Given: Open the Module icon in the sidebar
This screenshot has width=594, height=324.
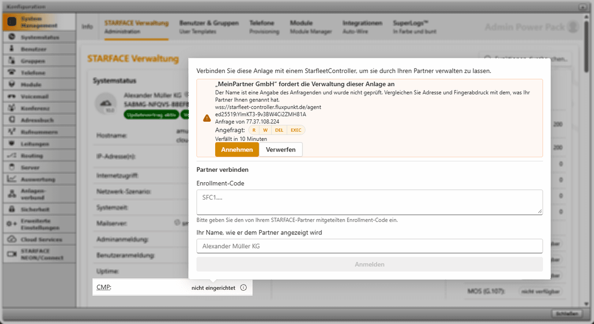Looking at the screenshot, I should [x=12, y=84].
